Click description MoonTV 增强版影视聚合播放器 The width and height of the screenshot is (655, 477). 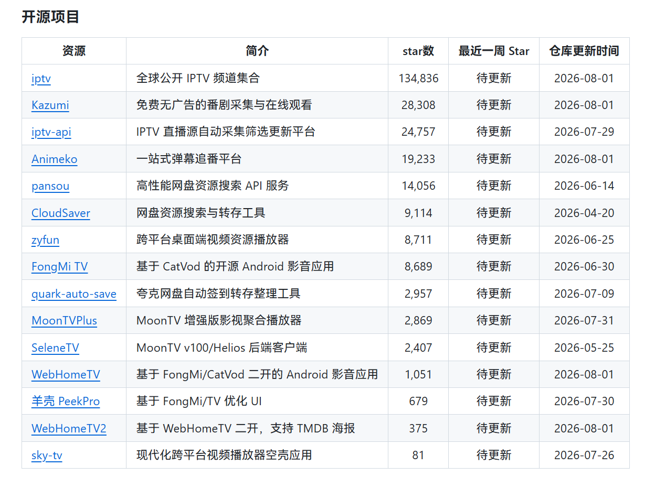(219, 321)
